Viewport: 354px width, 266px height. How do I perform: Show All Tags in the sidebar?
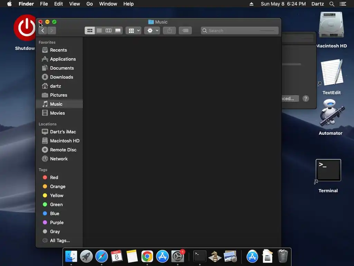tap(59, 241)
